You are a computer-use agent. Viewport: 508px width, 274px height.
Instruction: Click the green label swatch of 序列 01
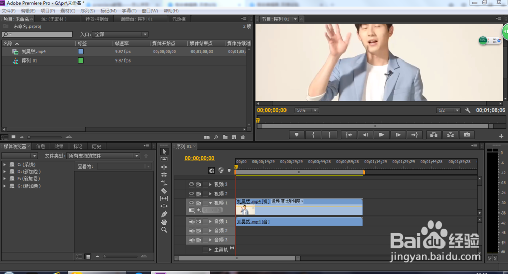(x=81, y=60)
